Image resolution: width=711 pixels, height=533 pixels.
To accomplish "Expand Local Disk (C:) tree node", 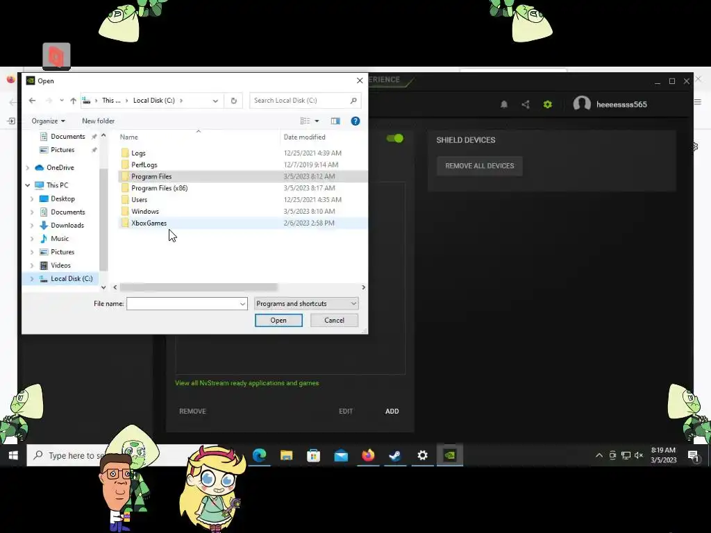I will (32, 279).
